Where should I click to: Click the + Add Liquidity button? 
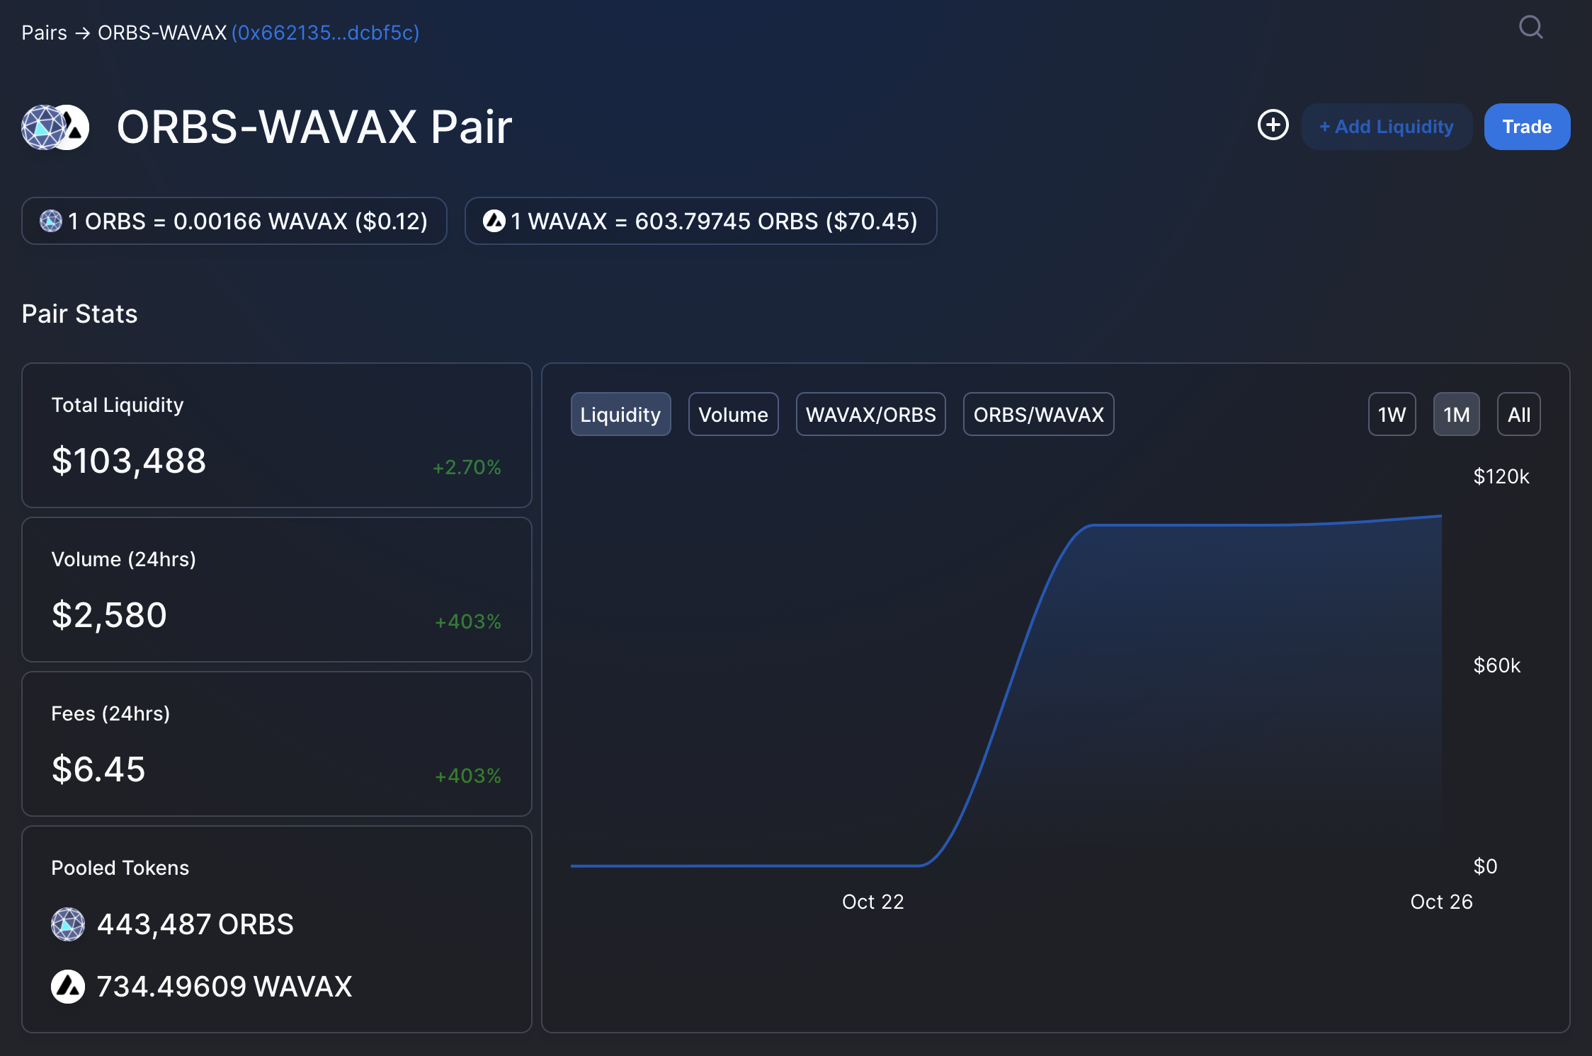tap(1387, 127)
